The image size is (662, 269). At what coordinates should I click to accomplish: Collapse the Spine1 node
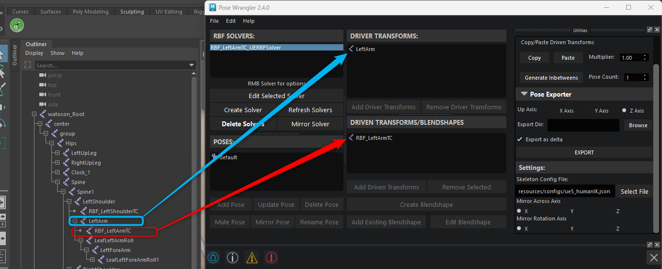coord(63,192)
